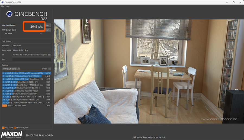Click the Cores x GHz field
244x140 pixels.
32,50
